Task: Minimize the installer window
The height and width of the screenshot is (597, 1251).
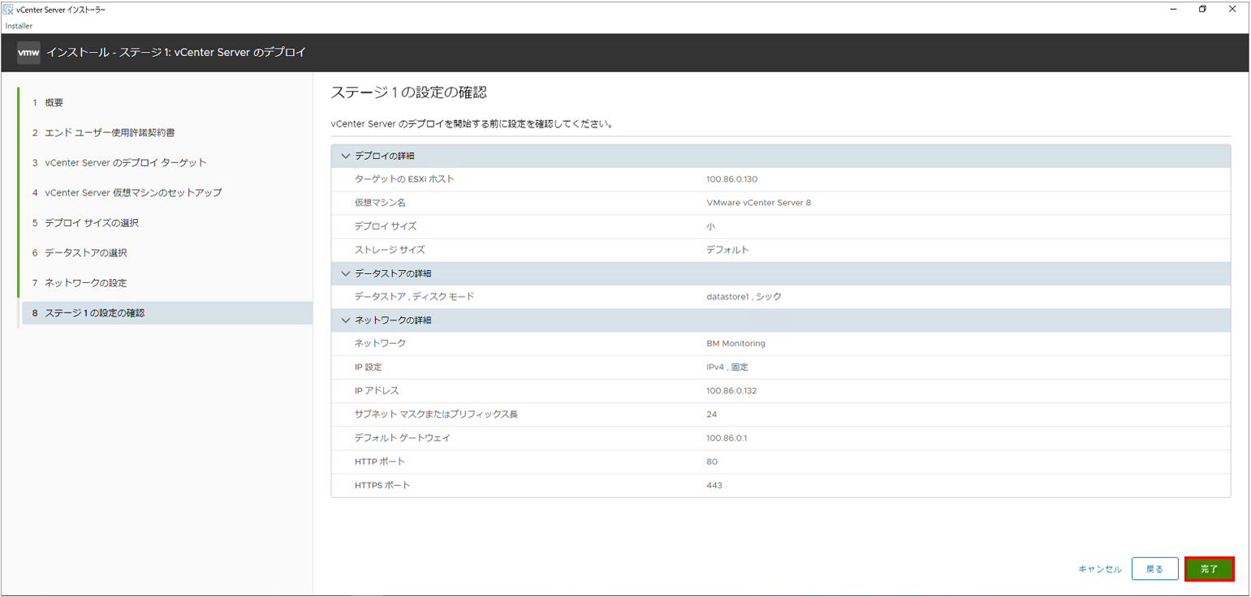Action: (x=1174, y=9)
